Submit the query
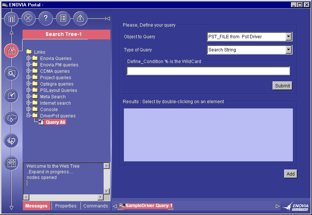Screen dimensions: 312x215 282,86
